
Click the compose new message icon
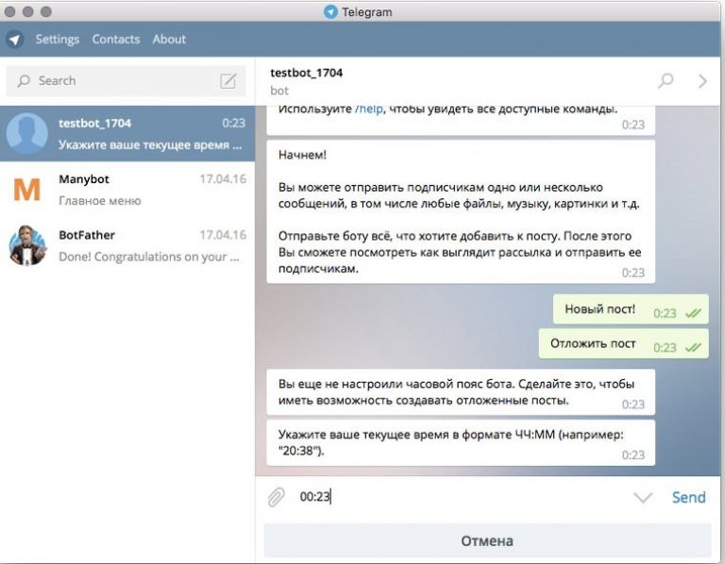click(228, 81)
